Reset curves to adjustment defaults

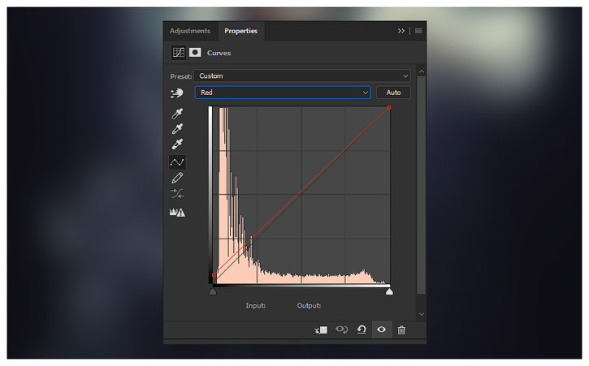coord(362,329)
